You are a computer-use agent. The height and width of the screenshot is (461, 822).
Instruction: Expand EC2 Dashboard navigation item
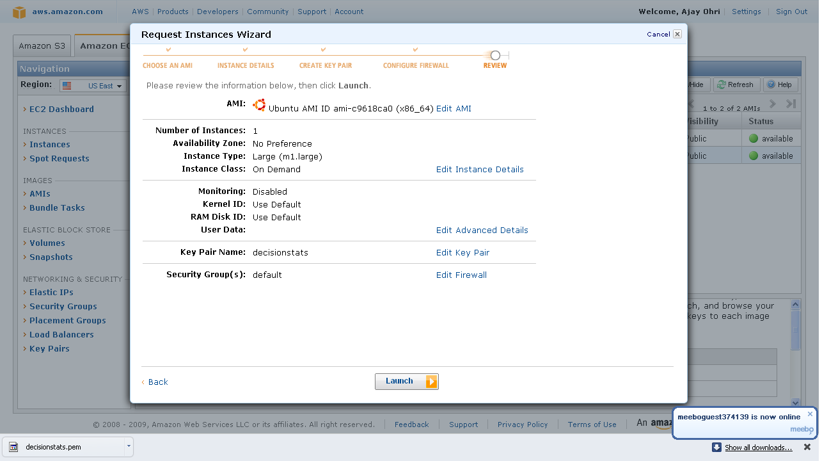pyautogui.click(x=61, y=109)
